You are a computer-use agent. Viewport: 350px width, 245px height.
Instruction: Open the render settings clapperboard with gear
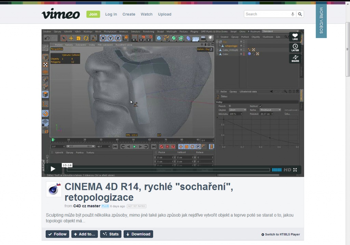click(x=149, y=38)
